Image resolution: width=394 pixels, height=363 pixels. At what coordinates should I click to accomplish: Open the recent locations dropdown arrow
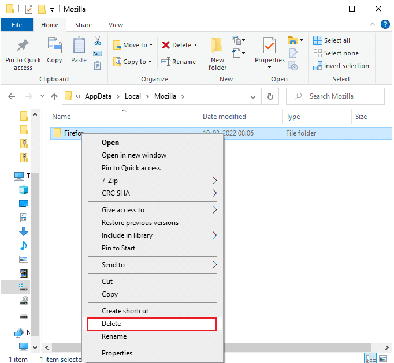42,96
